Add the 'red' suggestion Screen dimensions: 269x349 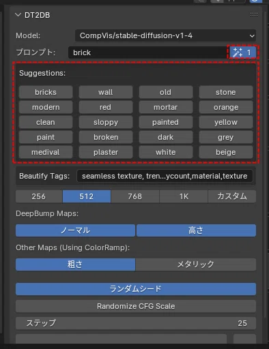106,107
